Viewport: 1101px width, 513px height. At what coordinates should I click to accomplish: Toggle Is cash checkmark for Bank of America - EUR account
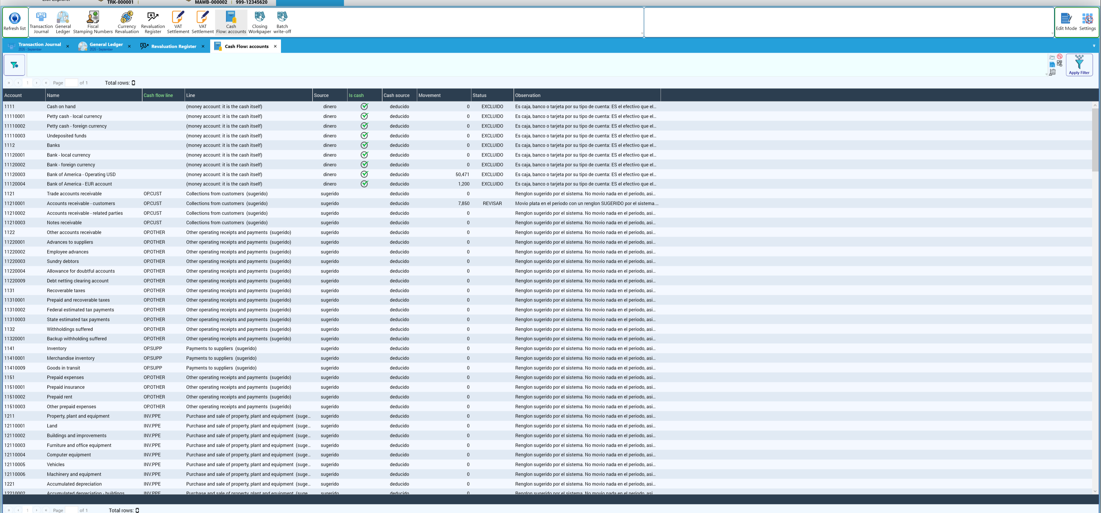click(x=364, y=184)
